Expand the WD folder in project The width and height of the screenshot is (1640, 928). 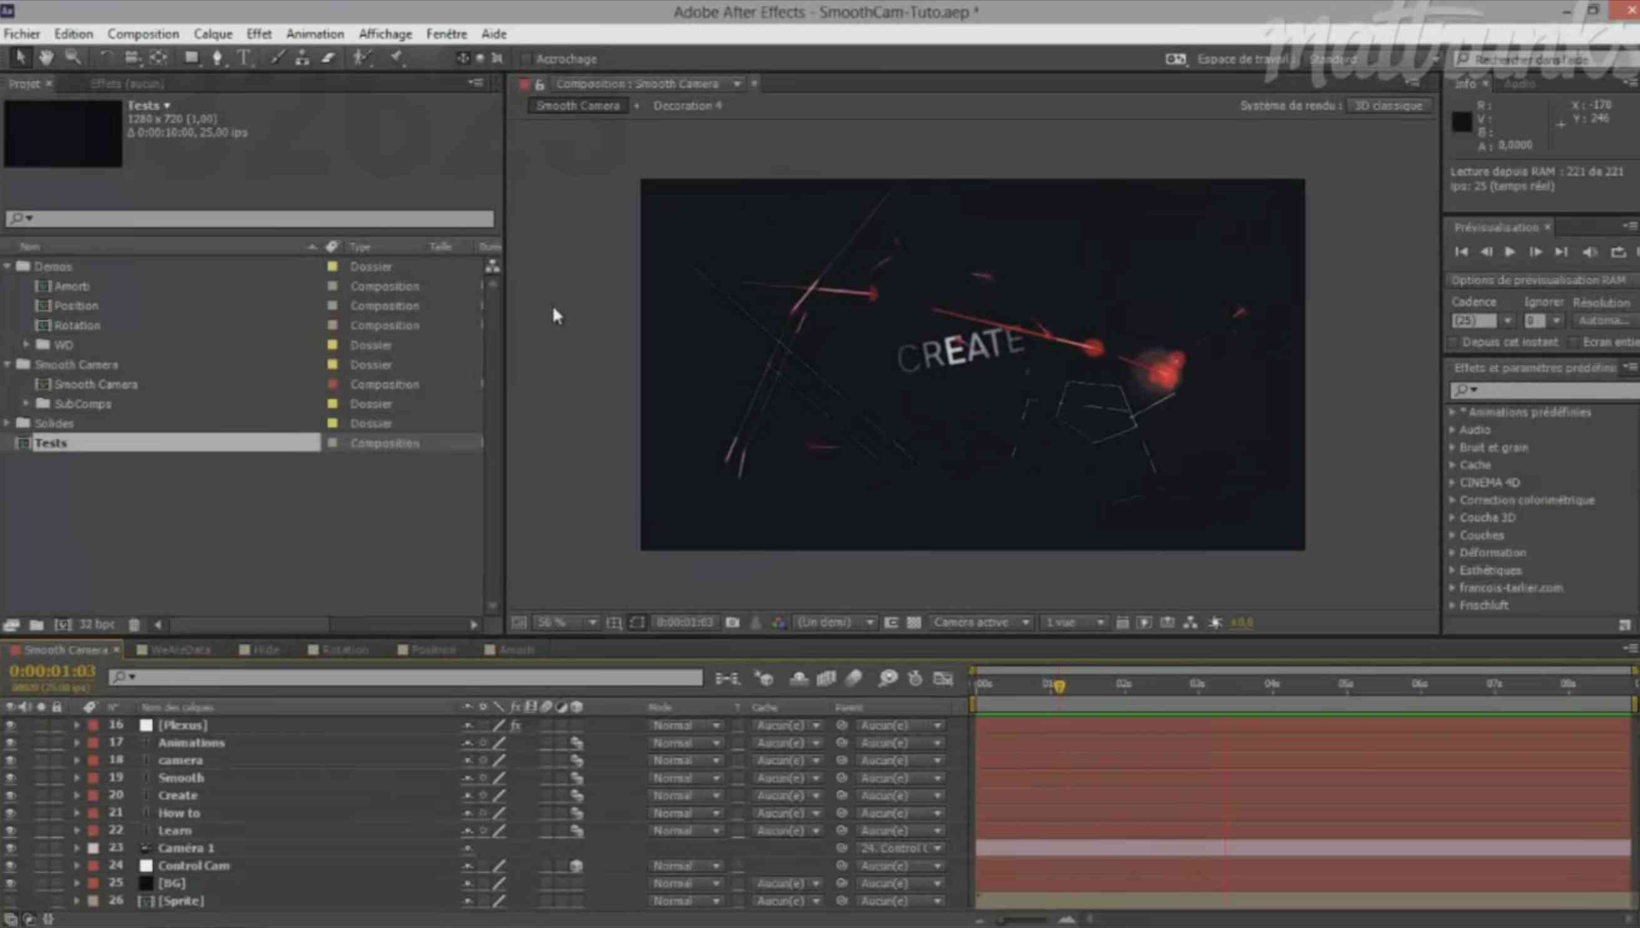(x=26, y=344)
